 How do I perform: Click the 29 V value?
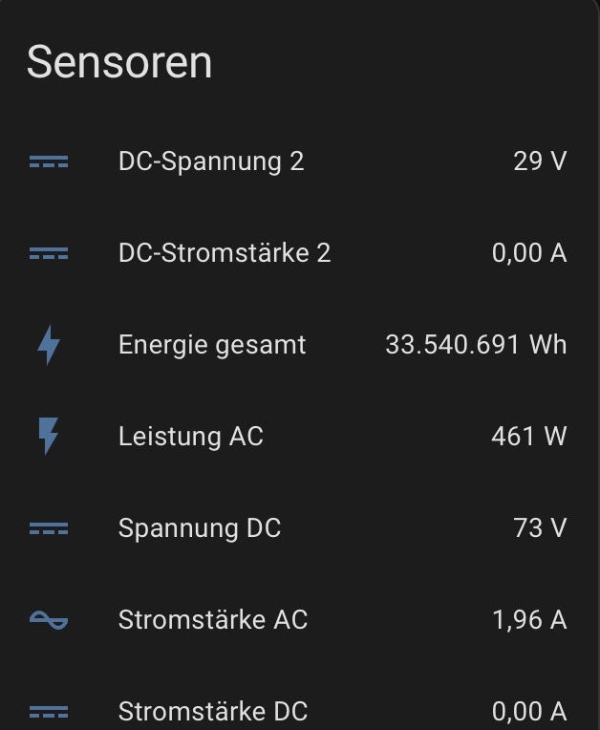540,161
